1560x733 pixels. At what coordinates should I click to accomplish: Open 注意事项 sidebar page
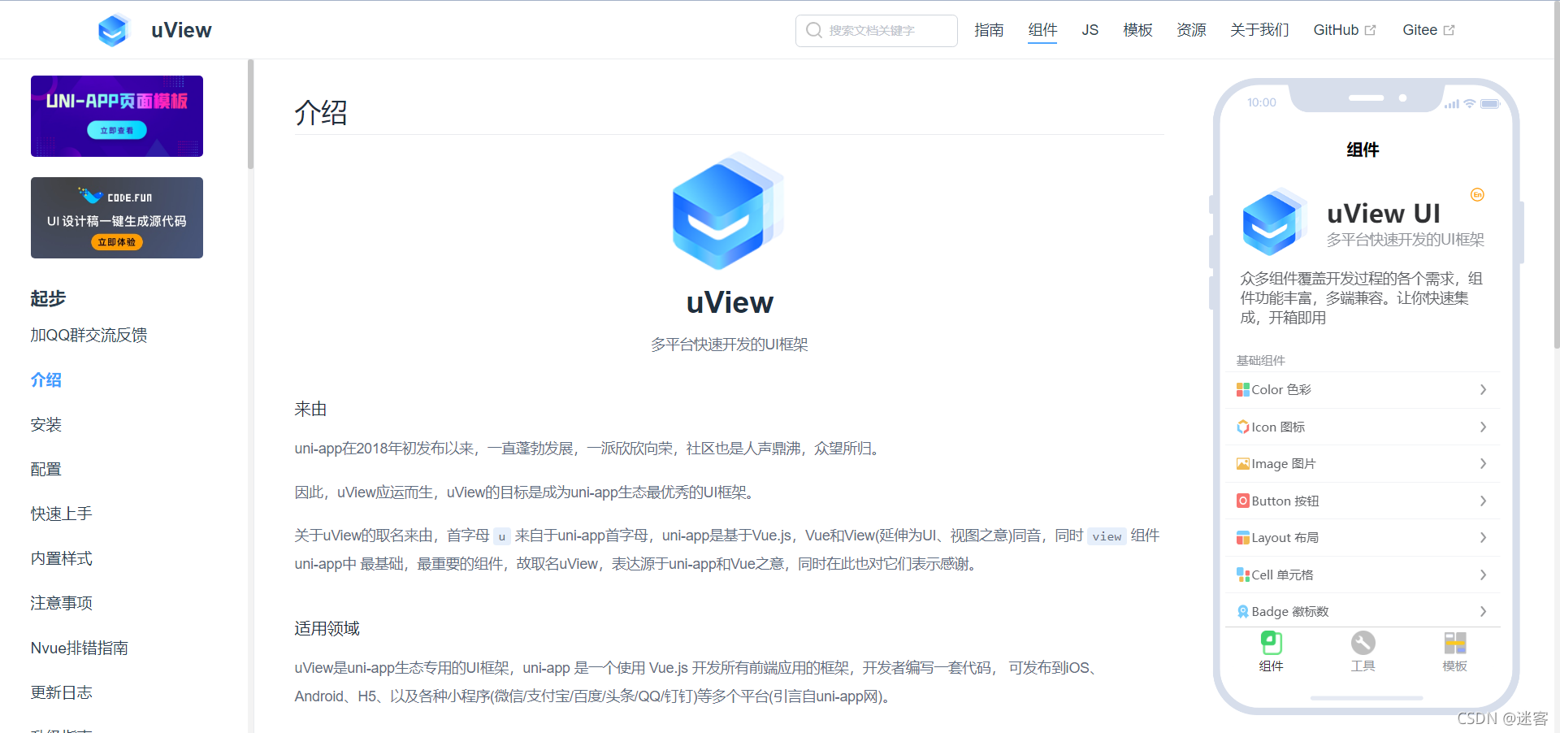click(x=62, y=603)
